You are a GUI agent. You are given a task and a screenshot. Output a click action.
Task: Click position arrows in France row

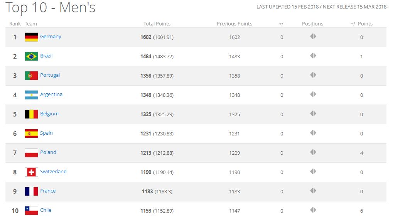(313, 191)
